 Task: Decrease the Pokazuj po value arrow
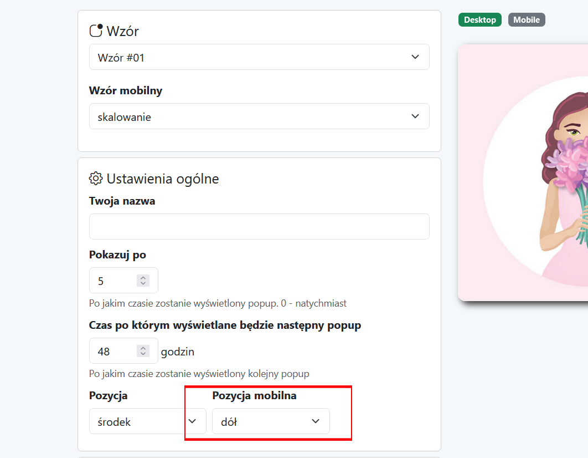pyautogui.click(x=143, y=283)
